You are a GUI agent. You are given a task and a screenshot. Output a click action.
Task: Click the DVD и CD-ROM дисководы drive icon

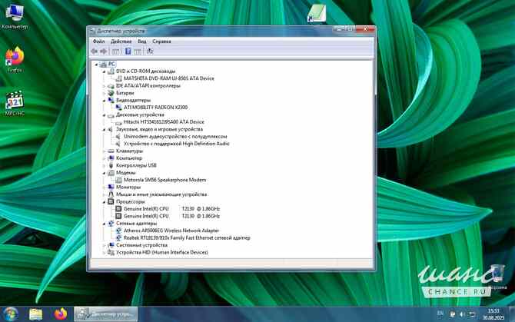tap(111, 71)
